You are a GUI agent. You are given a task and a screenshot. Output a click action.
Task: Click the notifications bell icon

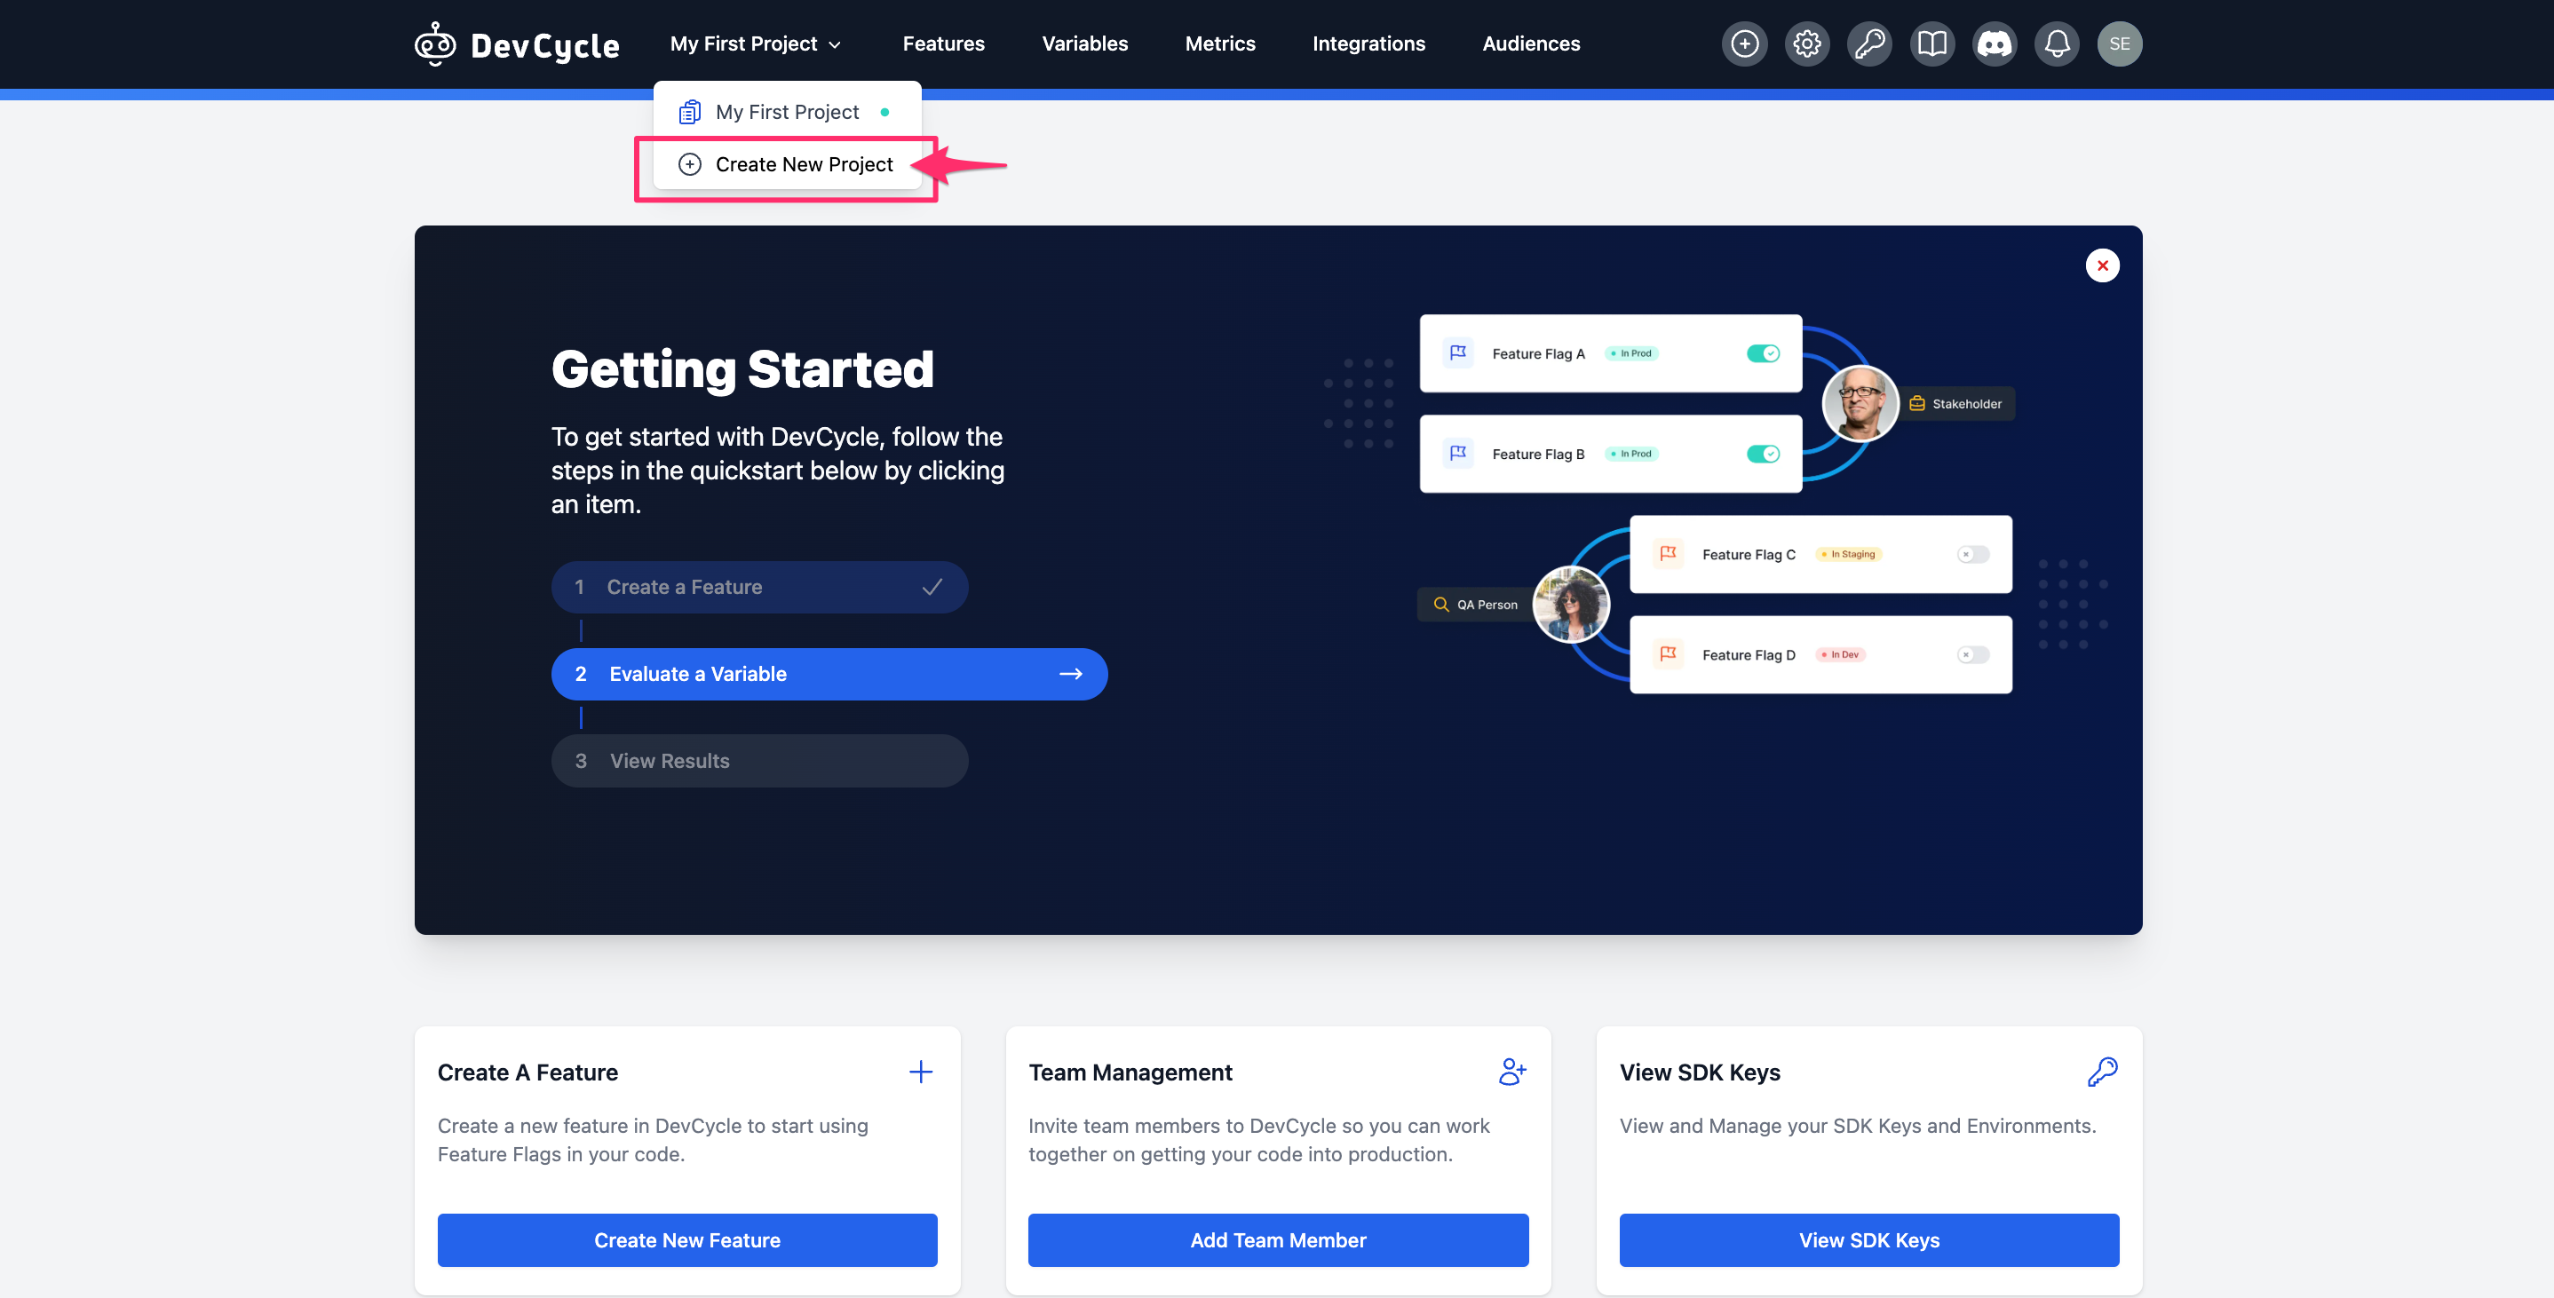coord(2058,44)
